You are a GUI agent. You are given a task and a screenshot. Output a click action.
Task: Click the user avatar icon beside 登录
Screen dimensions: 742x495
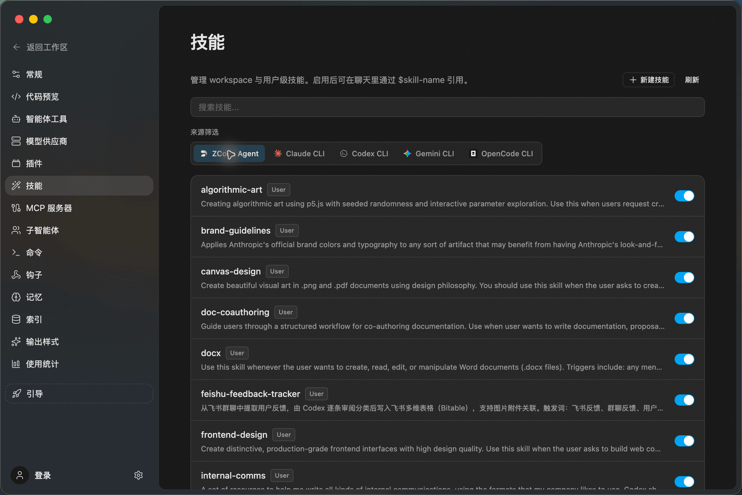coord(20,475)
